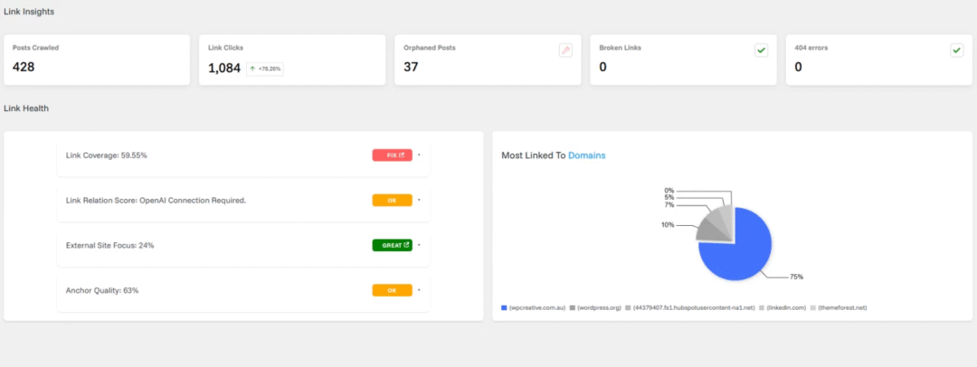
Task: Click the Broken Links green checkmark icon
Action: pyautogui.click(x=761, y=51)
